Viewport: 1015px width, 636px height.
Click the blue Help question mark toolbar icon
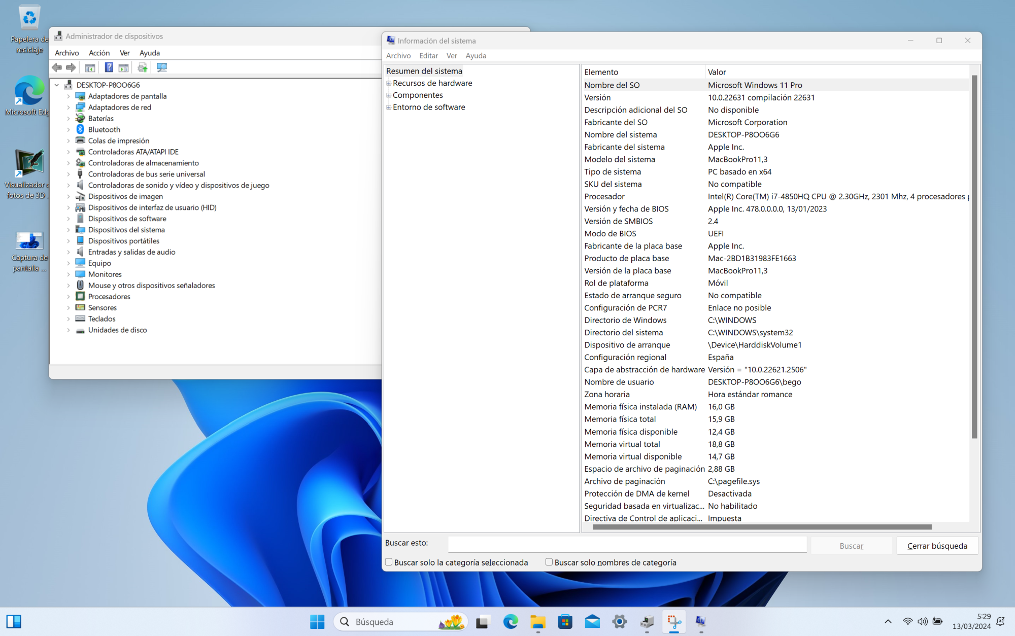[x=109, y=67]
